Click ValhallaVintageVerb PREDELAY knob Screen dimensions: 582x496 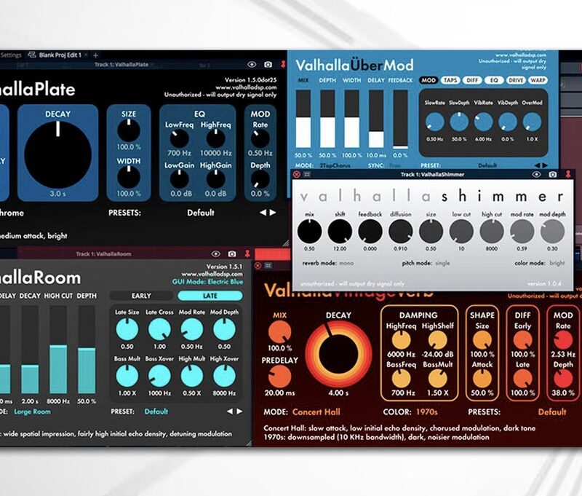point(279,377)
